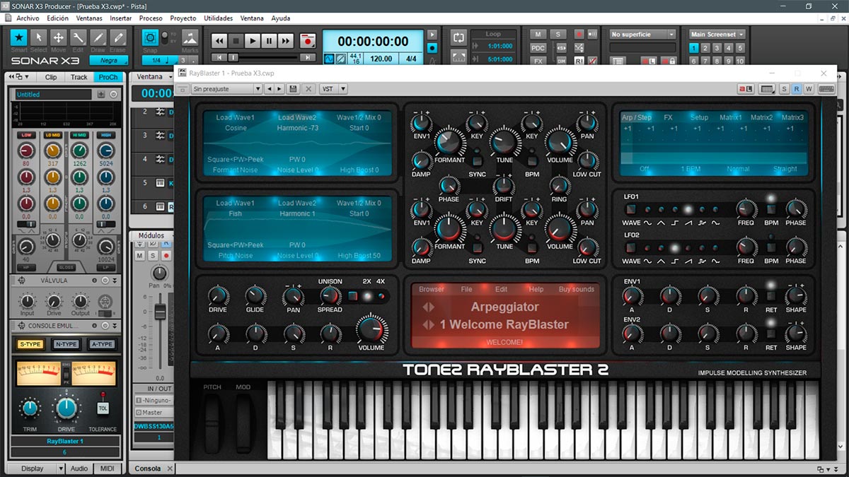
Task: Click the TOL tolerance switch
Action: point(103,408)
